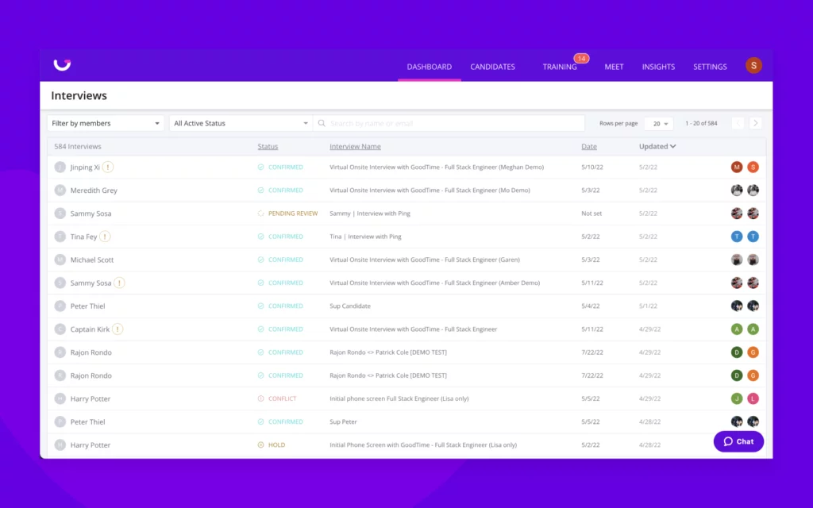Click the hold status icon in last row
Image resolution: width=813 pixels, height=508 pixels.
point(261,445)
